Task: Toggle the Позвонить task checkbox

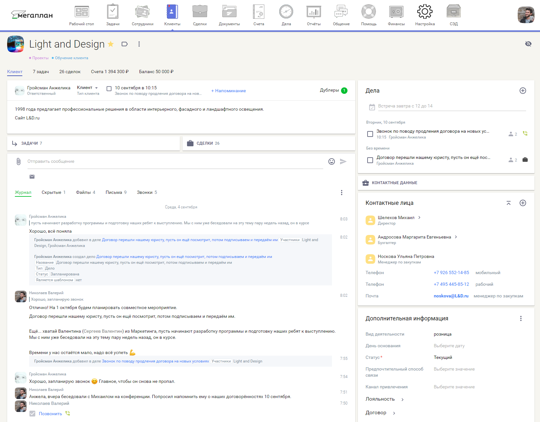Action: [32, 414]
